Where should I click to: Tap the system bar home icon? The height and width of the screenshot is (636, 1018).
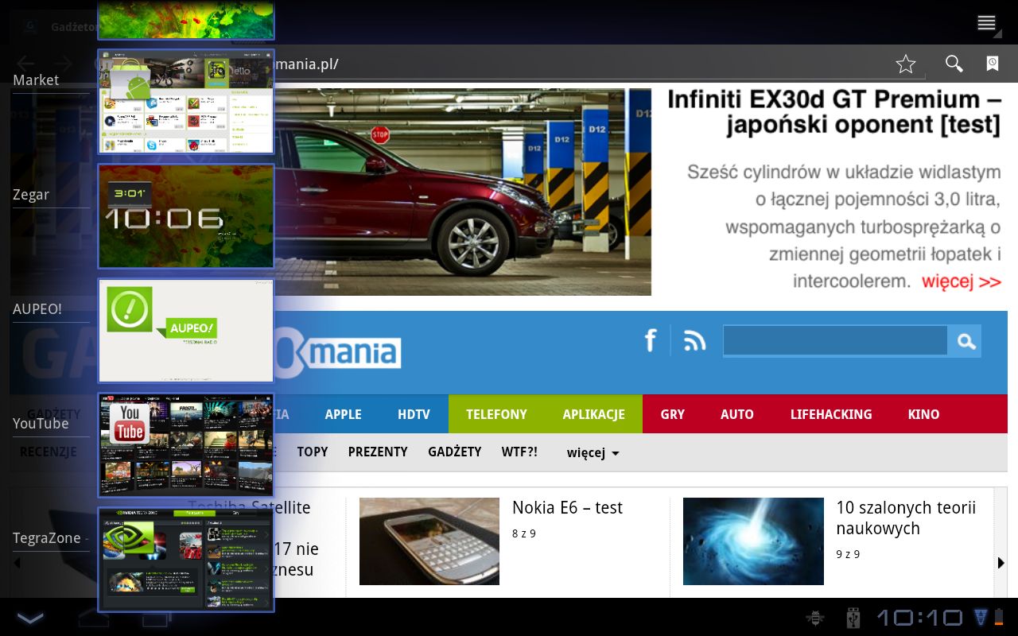pos(94,618)
